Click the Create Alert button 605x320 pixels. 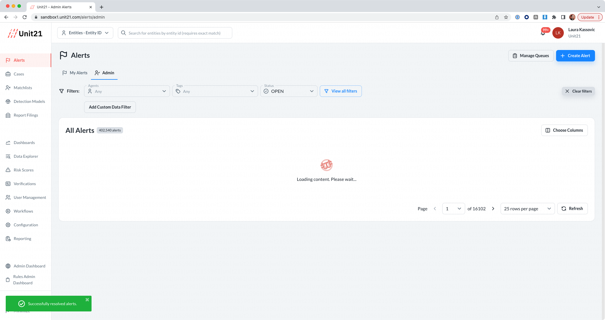(x=575, y=56)
